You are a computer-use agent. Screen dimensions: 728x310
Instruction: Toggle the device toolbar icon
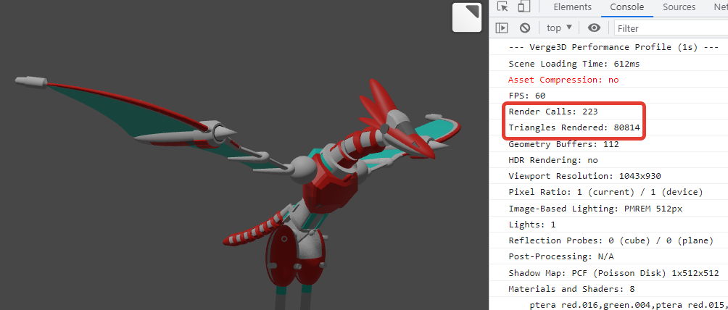[x=524, y=7]
